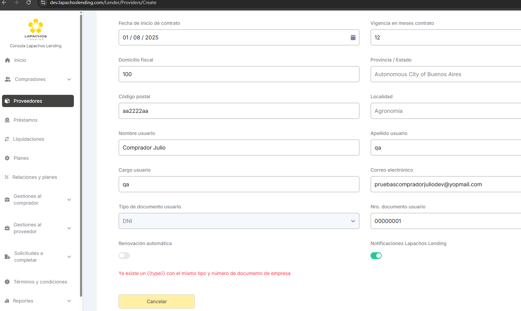Viewport: 521px width, 311px height.
Task: Enable the Renovación automática switch
Action: tap(124, 256)
